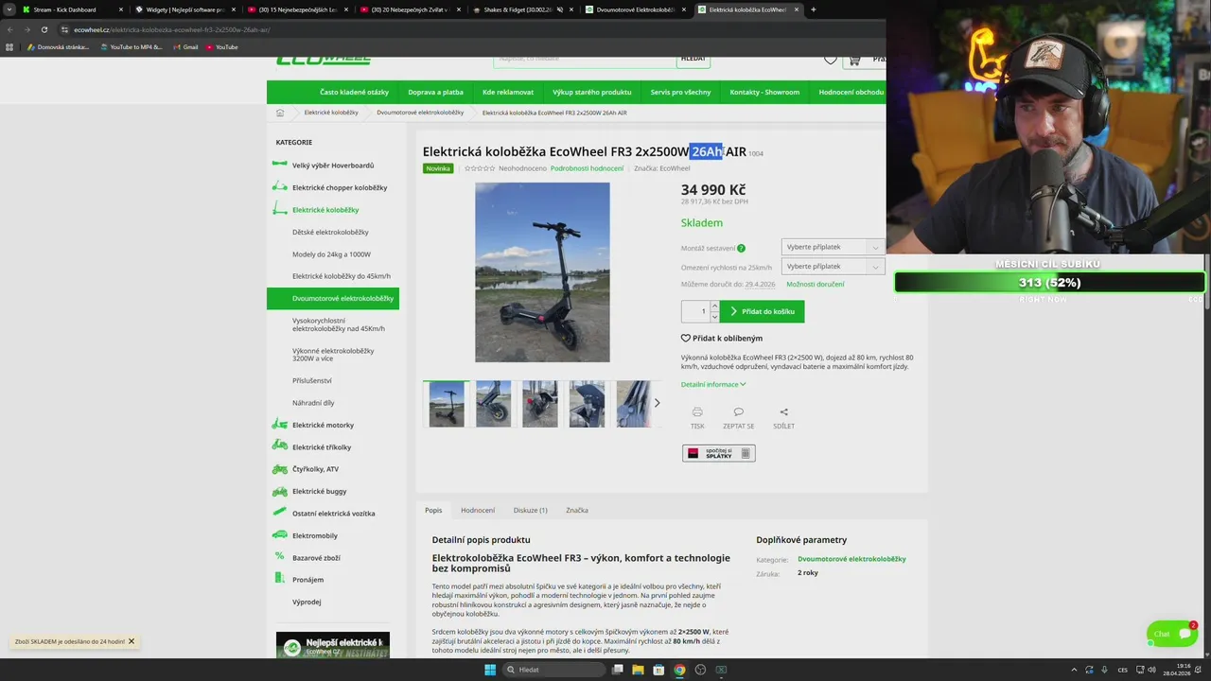Open the browser apps grid icon
Image resolution: width=1211 pixels, height=681 pixels.
9,46
